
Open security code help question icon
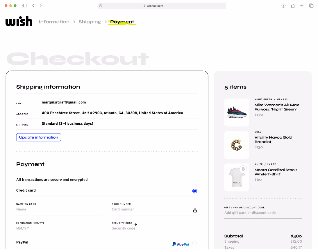135,224
